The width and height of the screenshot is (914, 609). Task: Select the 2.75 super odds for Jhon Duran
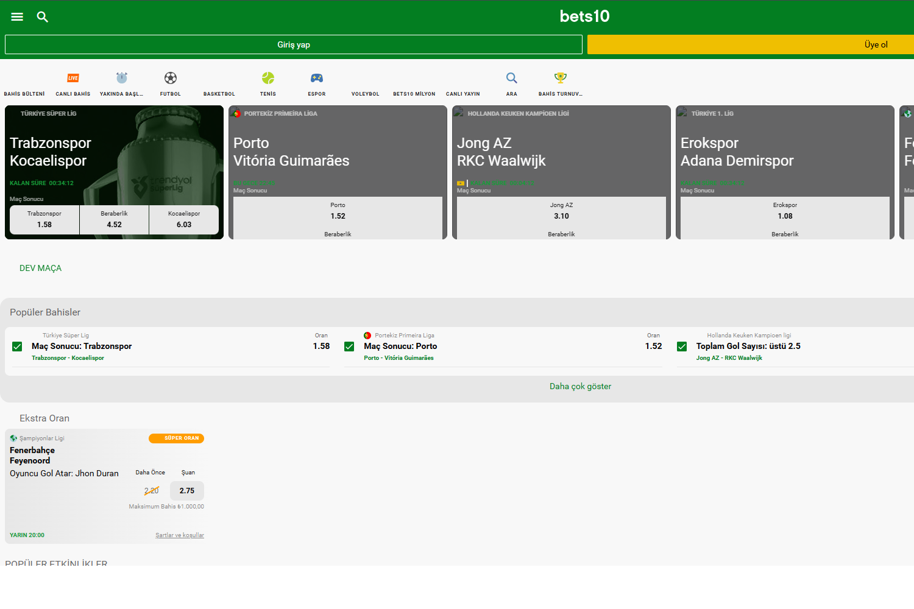click(x=187, y=491)
